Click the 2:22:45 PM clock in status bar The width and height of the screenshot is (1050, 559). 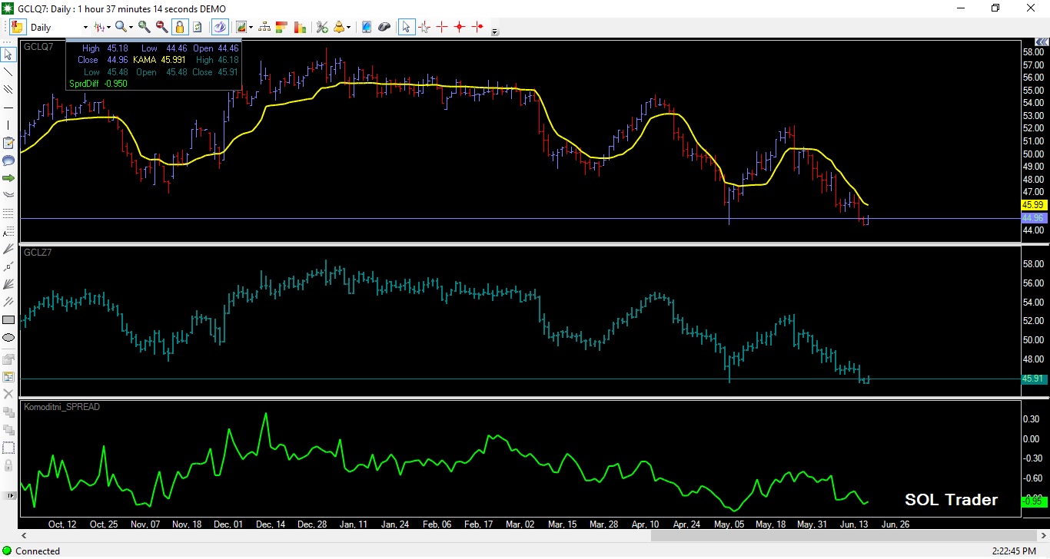pyautogui.click(x=1014, y=551)
